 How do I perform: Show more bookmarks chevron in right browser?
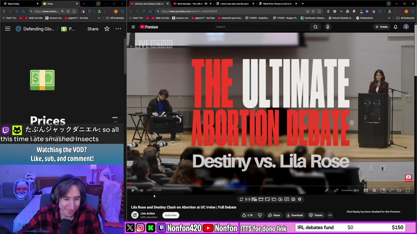pyautogui.click(x=389, y=18)
